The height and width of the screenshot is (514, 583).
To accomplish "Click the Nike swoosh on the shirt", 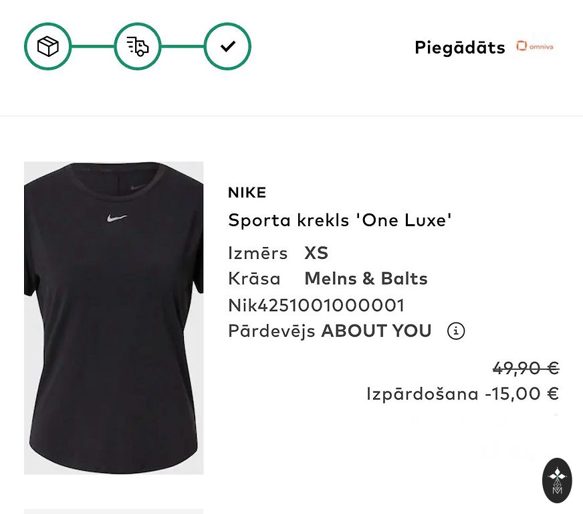I will [116, 218].
